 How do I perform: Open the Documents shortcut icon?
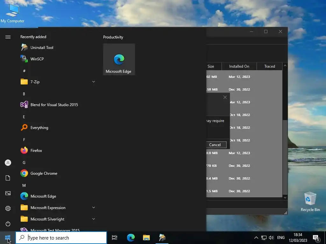8,178
